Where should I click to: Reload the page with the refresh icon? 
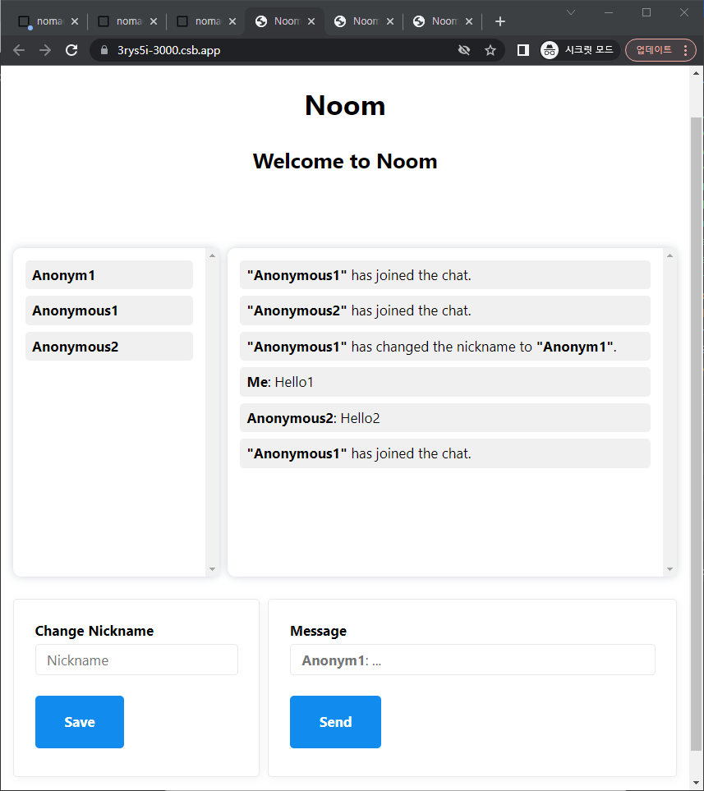coord(71,50)
